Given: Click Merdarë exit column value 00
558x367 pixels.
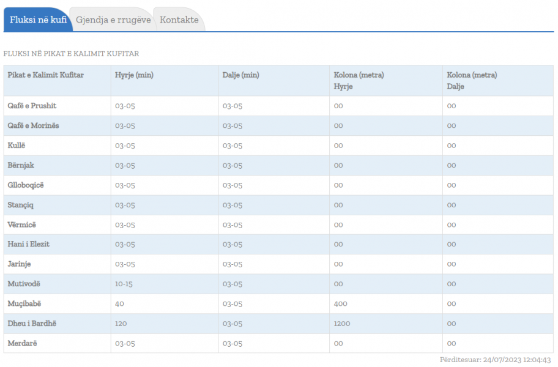Looking at the screenshot, I should tap(452, 344).
